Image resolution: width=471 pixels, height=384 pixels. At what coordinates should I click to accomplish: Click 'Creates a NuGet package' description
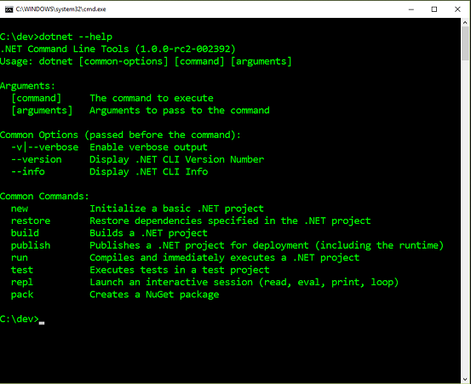[x=154, y=295]
